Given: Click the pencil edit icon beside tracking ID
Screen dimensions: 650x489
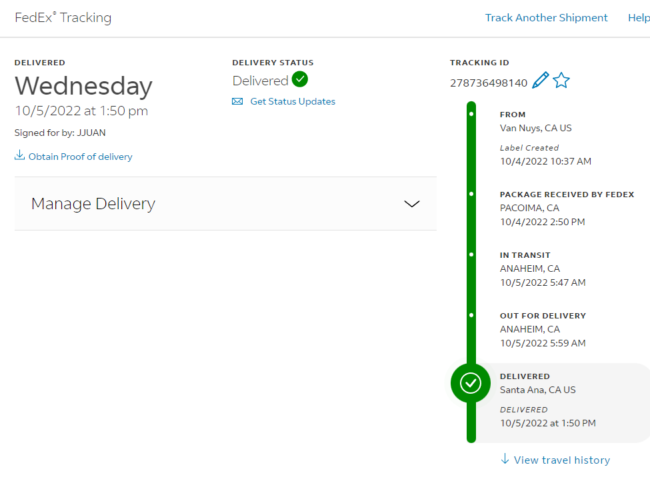Looking at the screenshot, I should click(x=540, y=80).
